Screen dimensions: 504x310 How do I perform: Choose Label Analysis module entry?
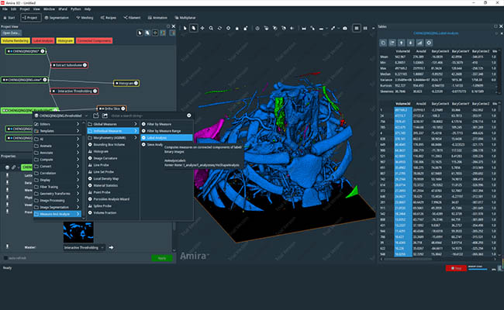point(167,138)
